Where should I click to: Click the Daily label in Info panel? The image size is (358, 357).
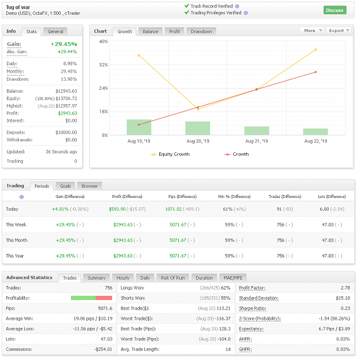12,64
